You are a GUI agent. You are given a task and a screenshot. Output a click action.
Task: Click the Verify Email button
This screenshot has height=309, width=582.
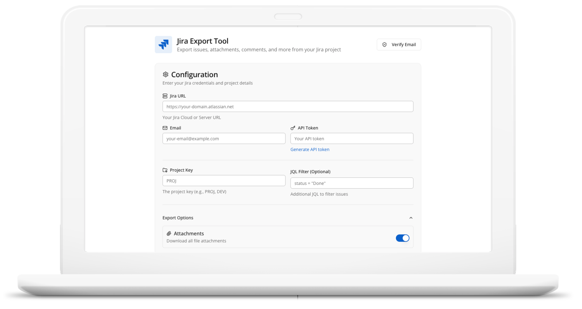[x=399, y=44]
